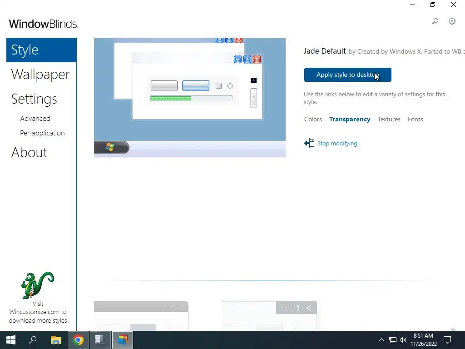Viewport: 465px width, 349px height.
Task: Click the green gecko mascot image
Action: (x=38, y=285)
